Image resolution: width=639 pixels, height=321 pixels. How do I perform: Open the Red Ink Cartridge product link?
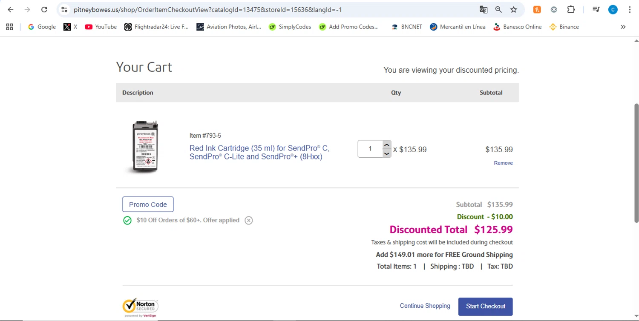(259, 153)
